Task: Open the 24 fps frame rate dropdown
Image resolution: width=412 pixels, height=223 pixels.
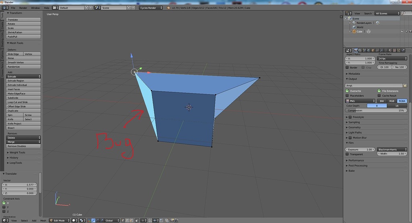Action: tap(392, 59)
